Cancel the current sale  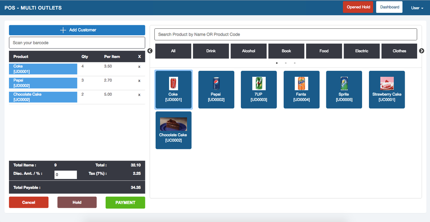(29, 203)
